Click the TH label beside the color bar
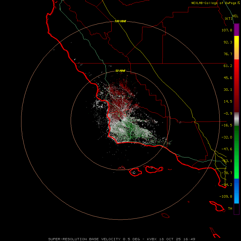 pyautogui.click(x=230, y=209)
